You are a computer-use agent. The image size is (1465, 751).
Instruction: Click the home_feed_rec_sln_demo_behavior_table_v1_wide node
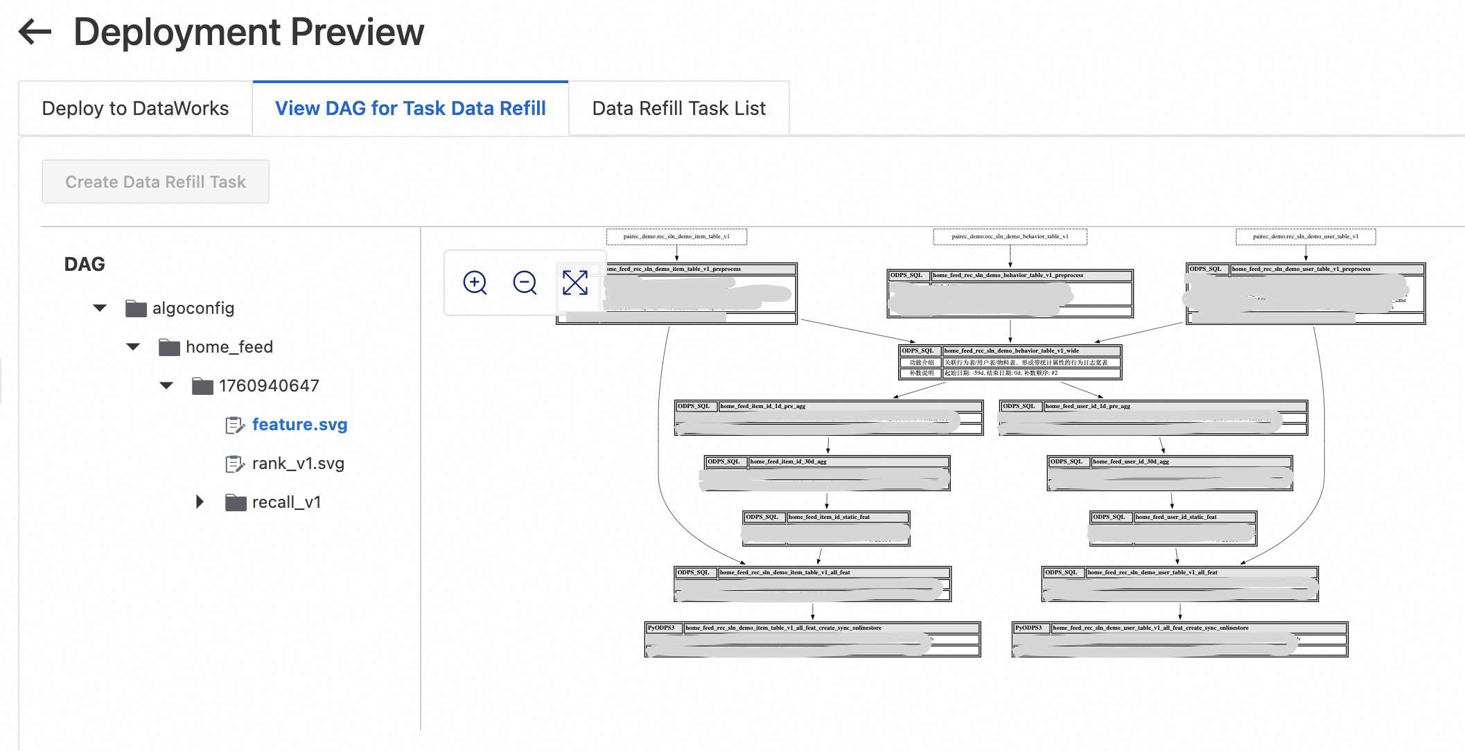point(1010,351)
